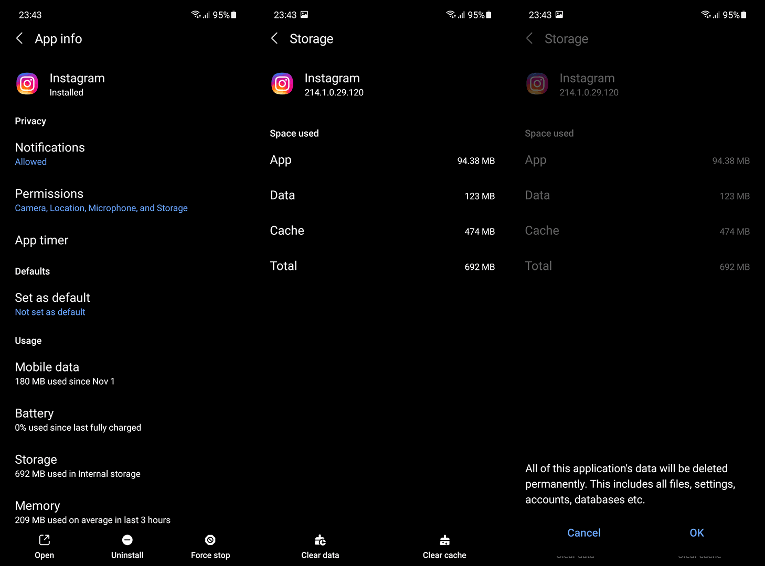This screenshot has width=765, height=566.
Task: Tap the Clear data icon
Action: tap(320, 540)
